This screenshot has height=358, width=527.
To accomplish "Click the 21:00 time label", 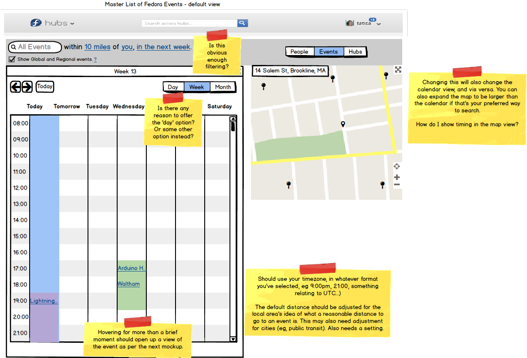I will click(20, 333).
